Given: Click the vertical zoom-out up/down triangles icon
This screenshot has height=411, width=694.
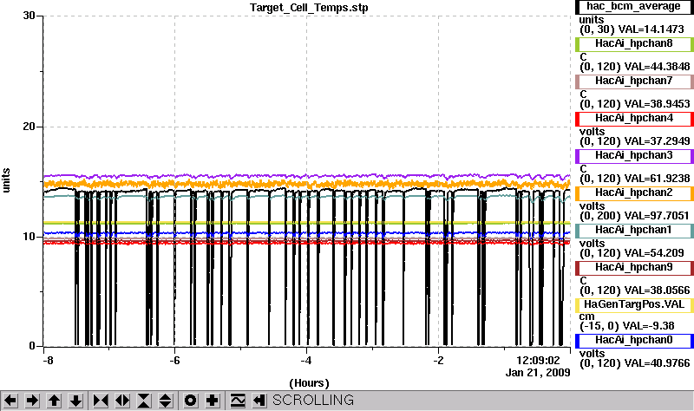Looking at the screenshot, I should point(166,401).
